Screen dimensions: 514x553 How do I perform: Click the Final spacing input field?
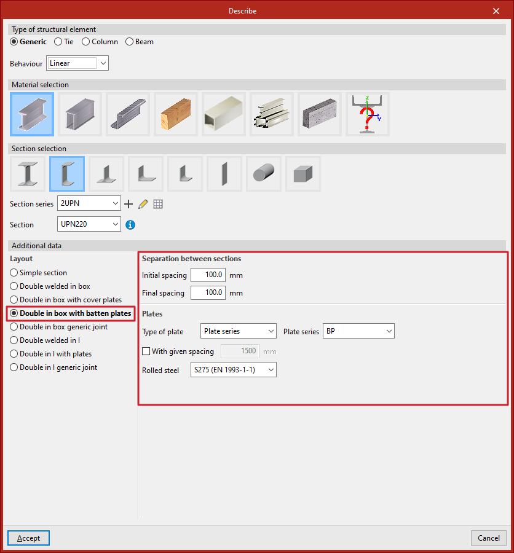208,292
